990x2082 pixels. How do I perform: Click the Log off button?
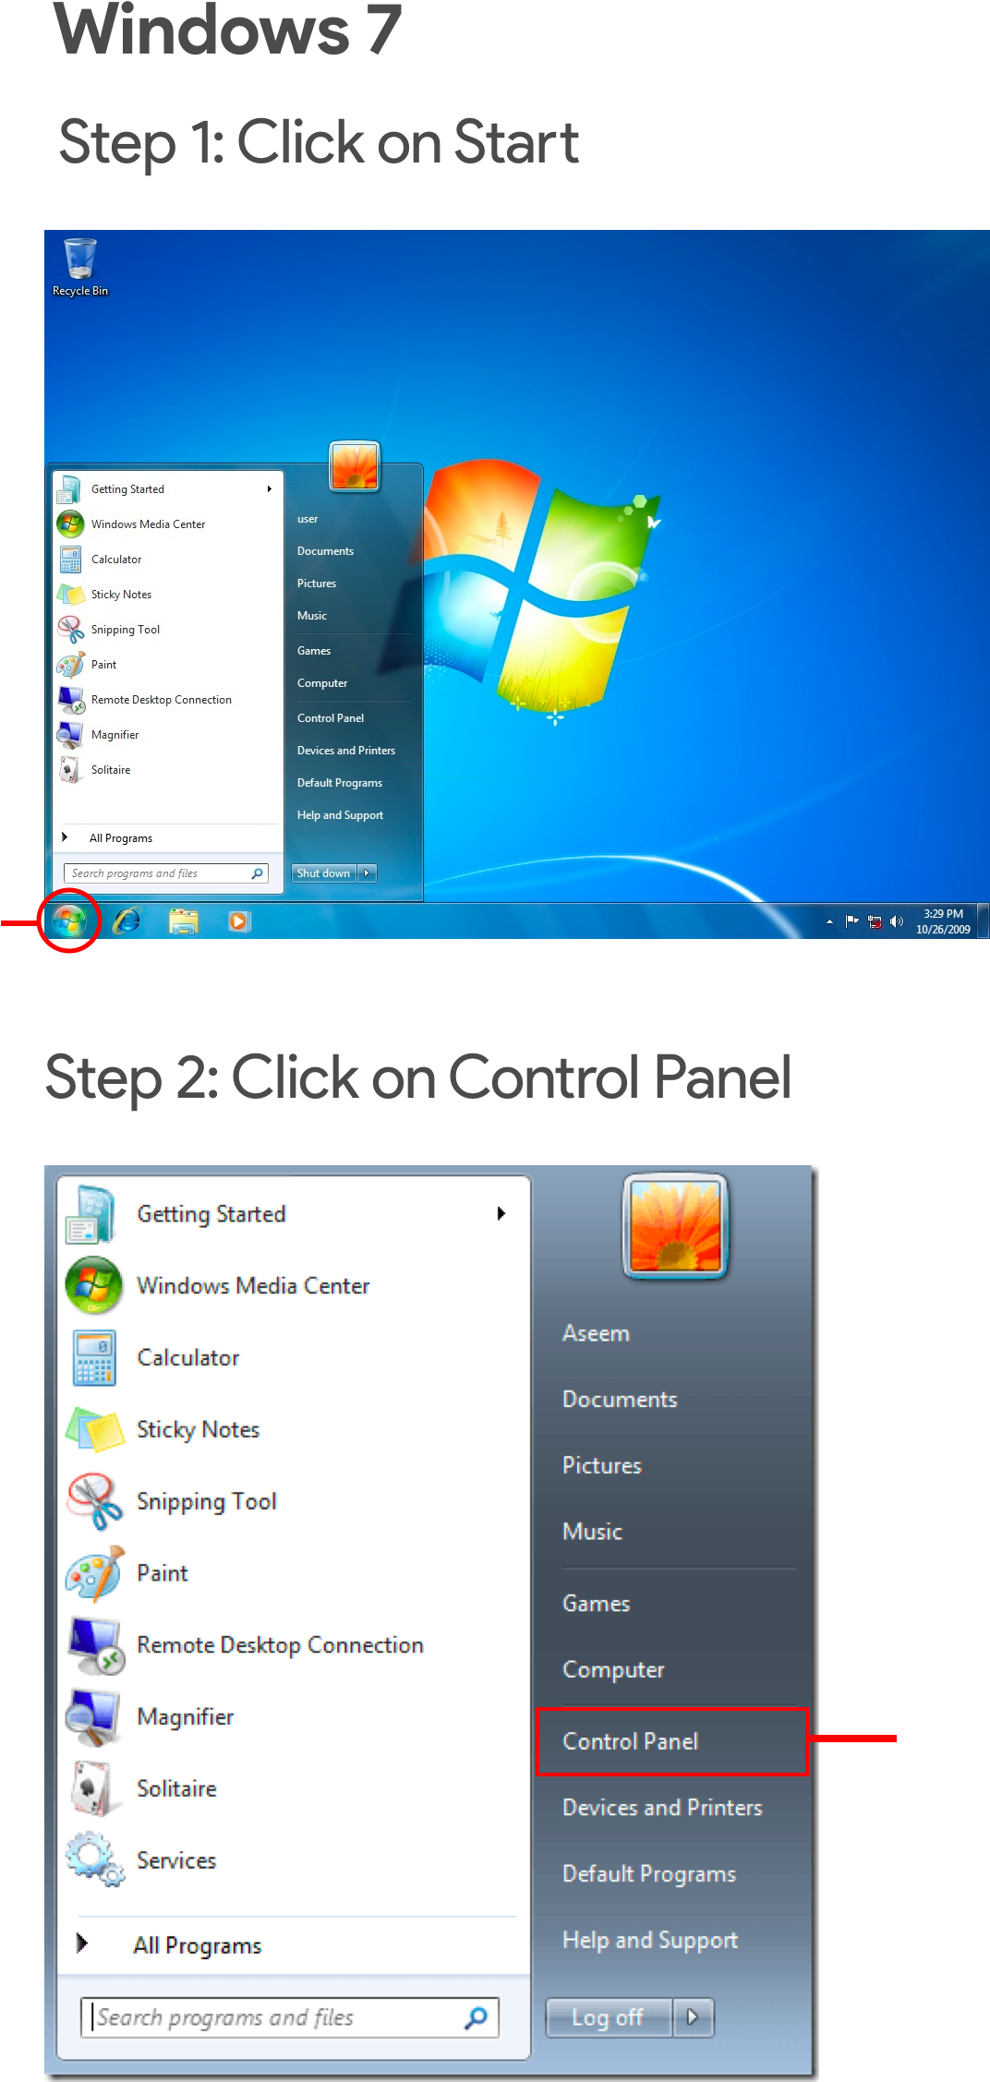pyautogui.click(x=610, y=2017)
